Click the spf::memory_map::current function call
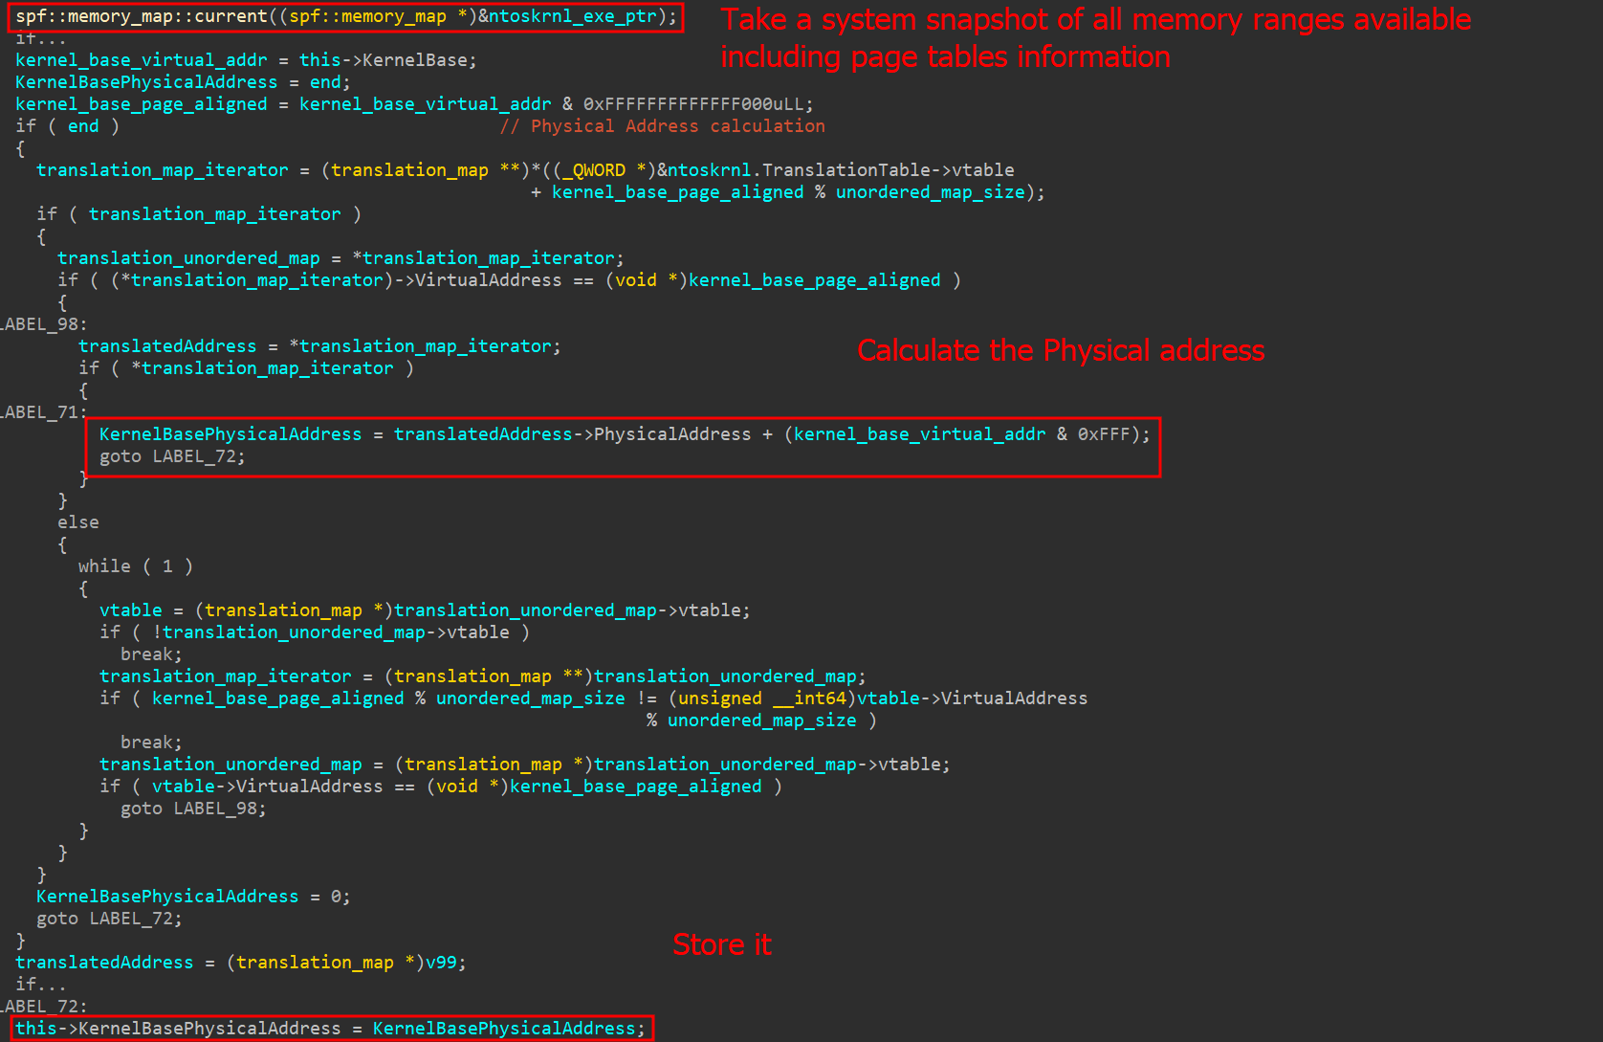This screenshot has height=1042, width=1603. tap(142, 16)
